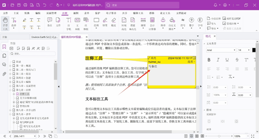
Task: Expand the 第一章 – 概述 bookmark
Action: tap(10, 66)
